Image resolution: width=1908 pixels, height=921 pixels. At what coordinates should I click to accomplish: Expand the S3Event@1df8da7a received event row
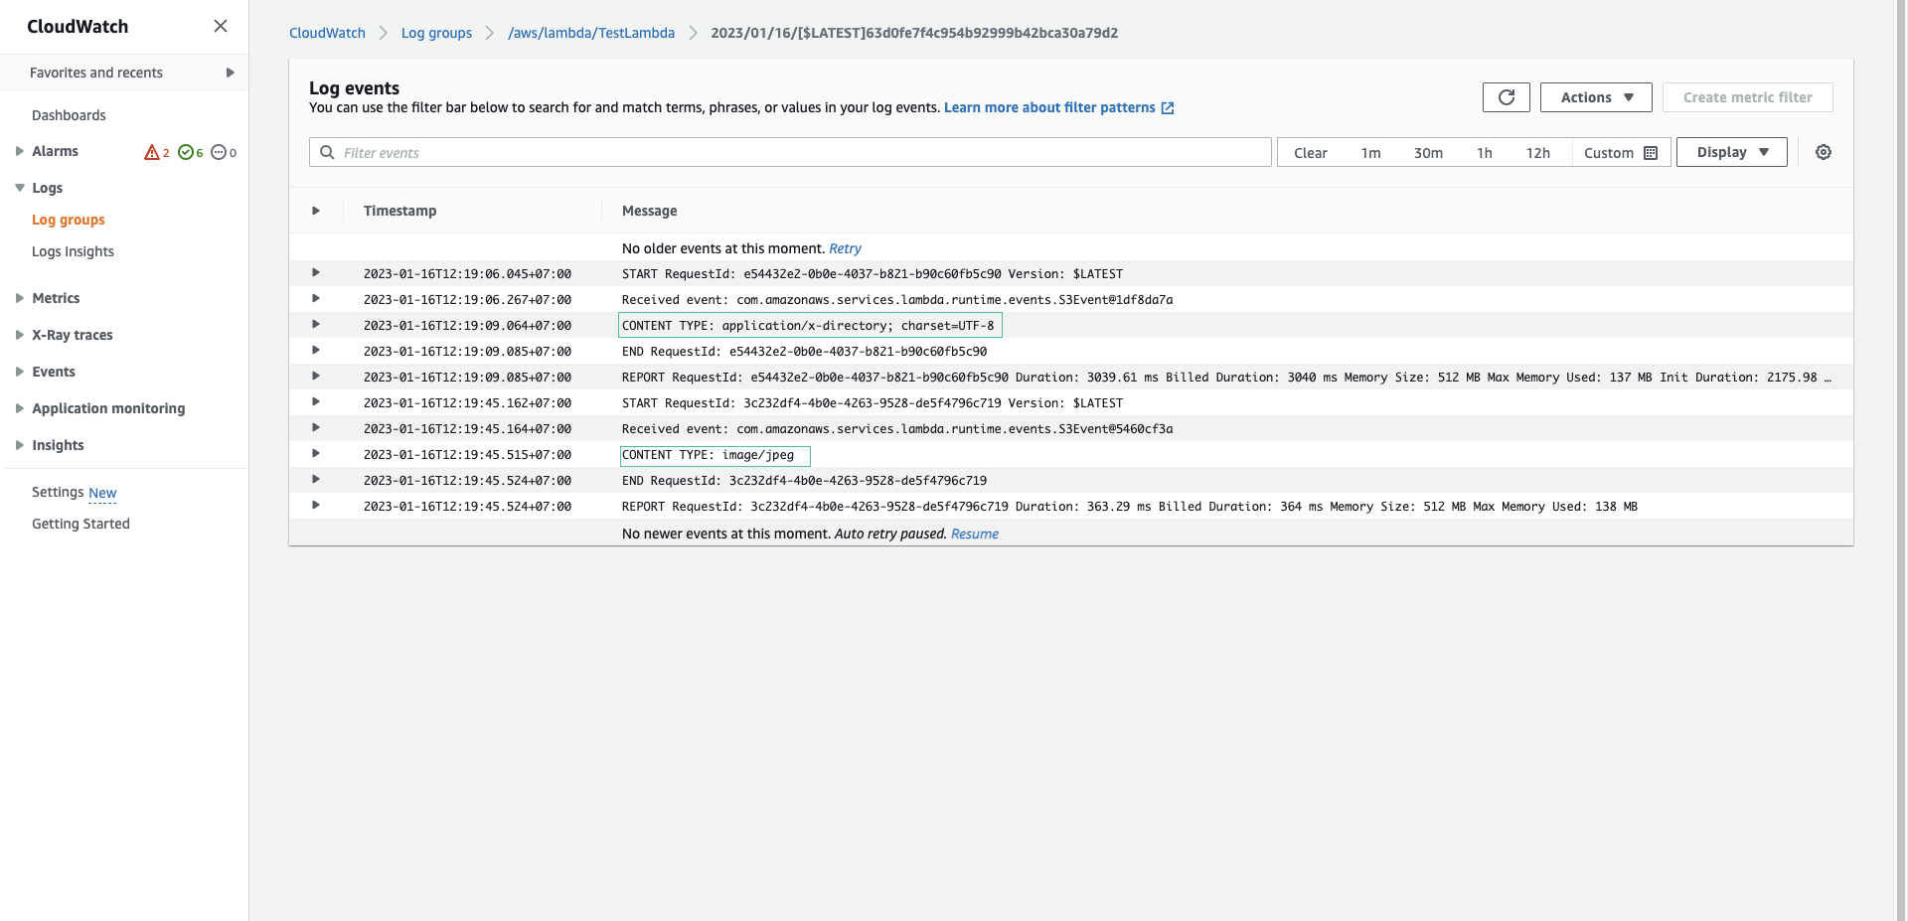(x=316, y=298)
